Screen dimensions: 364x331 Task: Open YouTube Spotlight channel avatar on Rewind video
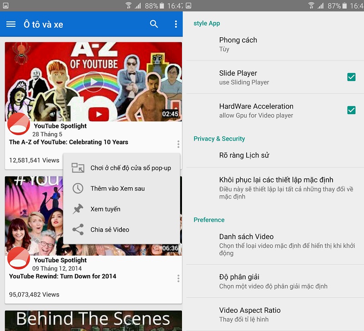coord(19,258)
